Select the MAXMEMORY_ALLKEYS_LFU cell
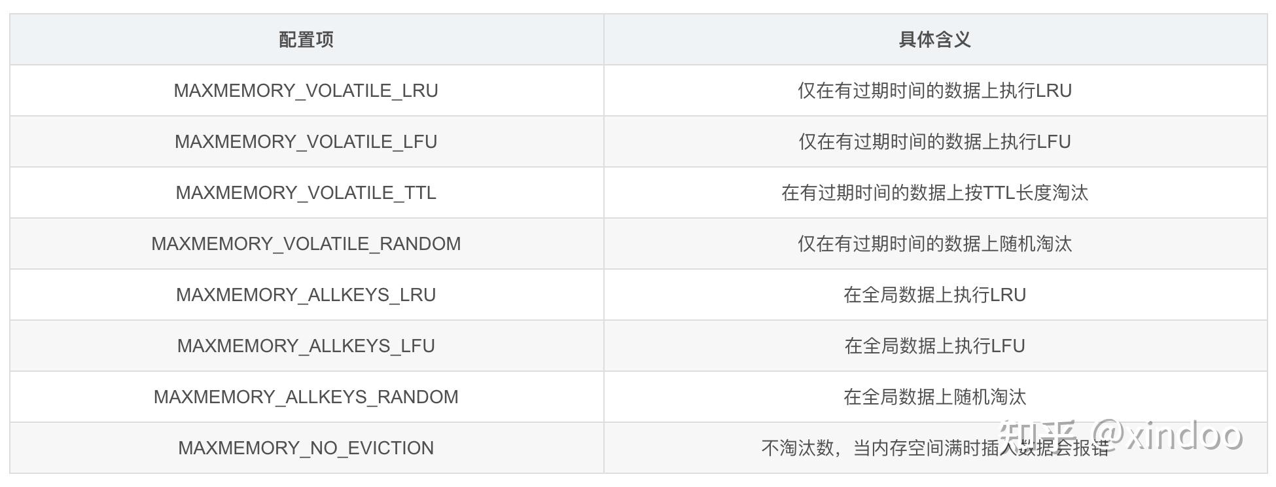This screenshot has width=1276, height=487. [x=306, y=346]
